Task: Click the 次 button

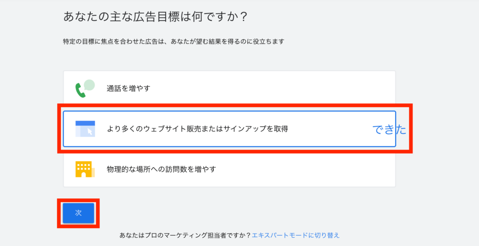Action: point(79,213)
